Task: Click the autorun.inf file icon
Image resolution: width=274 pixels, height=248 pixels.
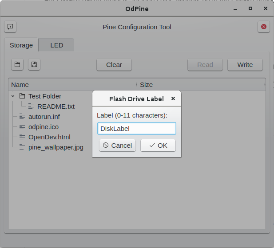Action: [22, 117]
